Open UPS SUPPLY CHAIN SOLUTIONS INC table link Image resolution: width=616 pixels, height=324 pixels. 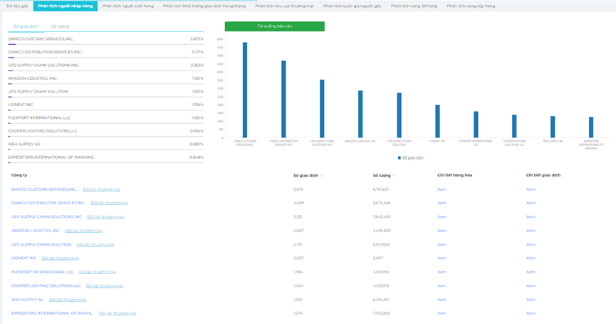(x=46, y=216)
